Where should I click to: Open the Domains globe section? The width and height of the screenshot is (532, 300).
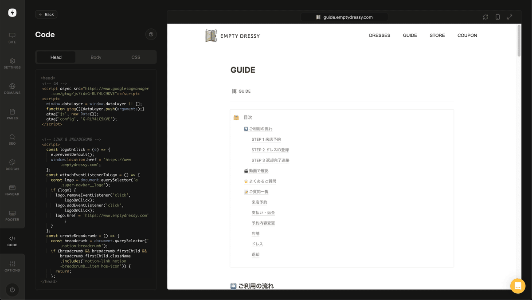point(12,89)
